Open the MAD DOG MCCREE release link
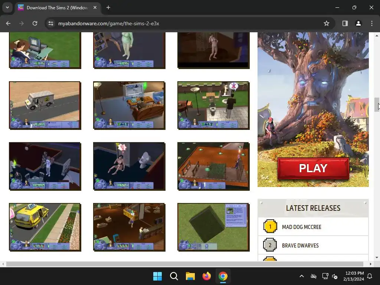380x285 pixels. (x=301, y=227)
